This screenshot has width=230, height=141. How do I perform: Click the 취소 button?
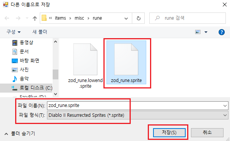pos(207,133)
